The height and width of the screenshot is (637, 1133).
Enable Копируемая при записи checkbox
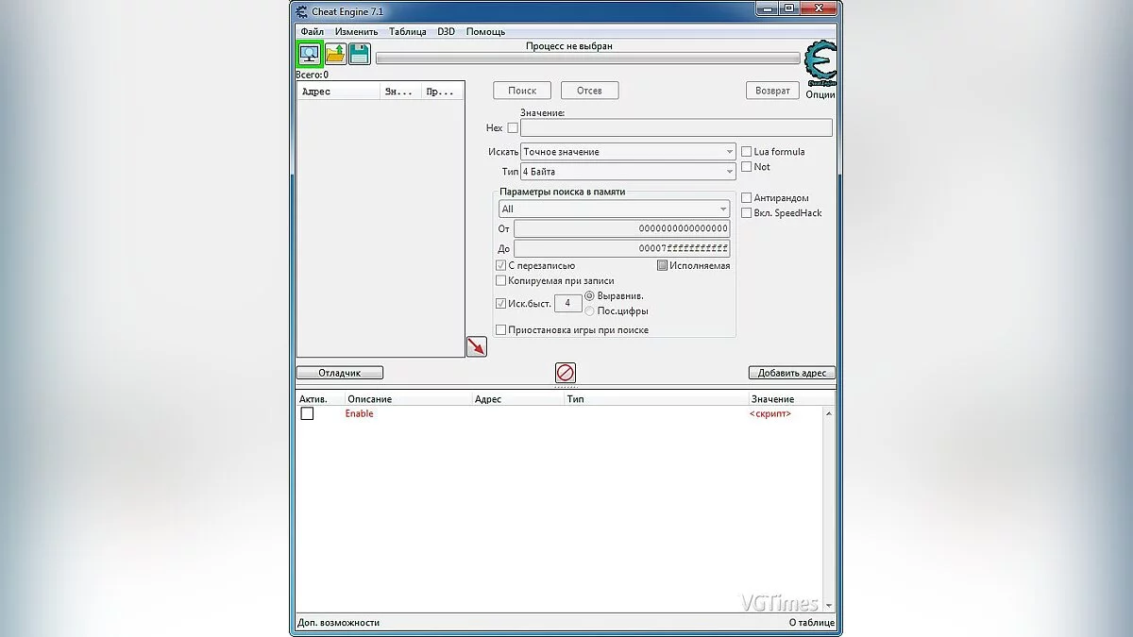pos(500,281)
